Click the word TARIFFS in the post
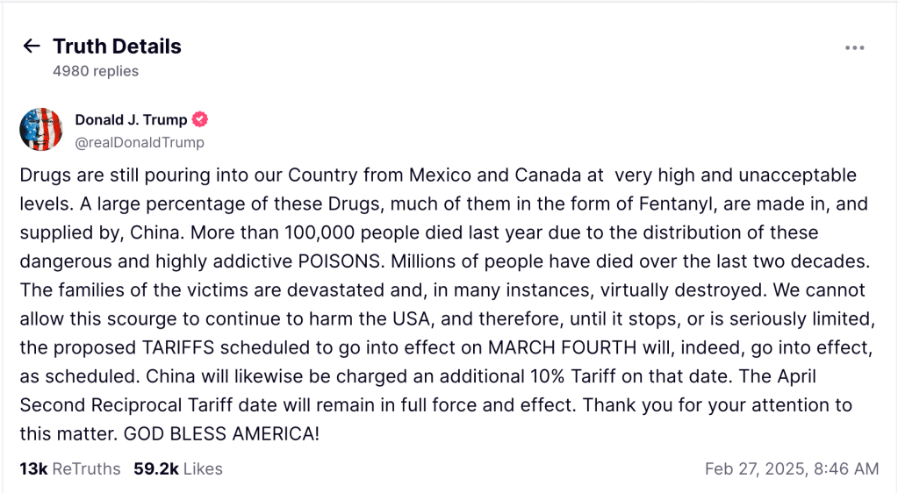 click(x=184, y=347)
